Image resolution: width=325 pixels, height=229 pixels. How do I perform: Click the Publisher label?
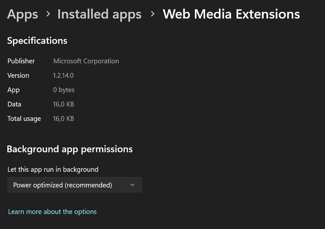pos(21,61)
